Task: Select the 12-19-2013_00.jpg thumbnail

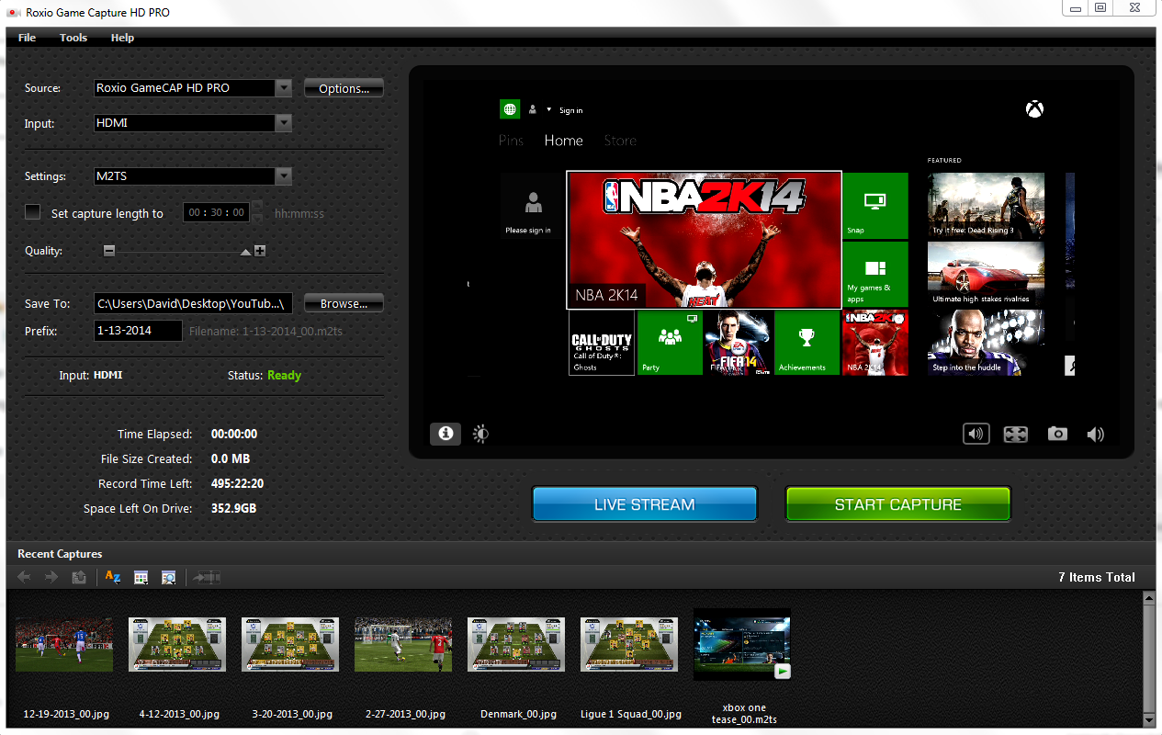Action: 64,644
